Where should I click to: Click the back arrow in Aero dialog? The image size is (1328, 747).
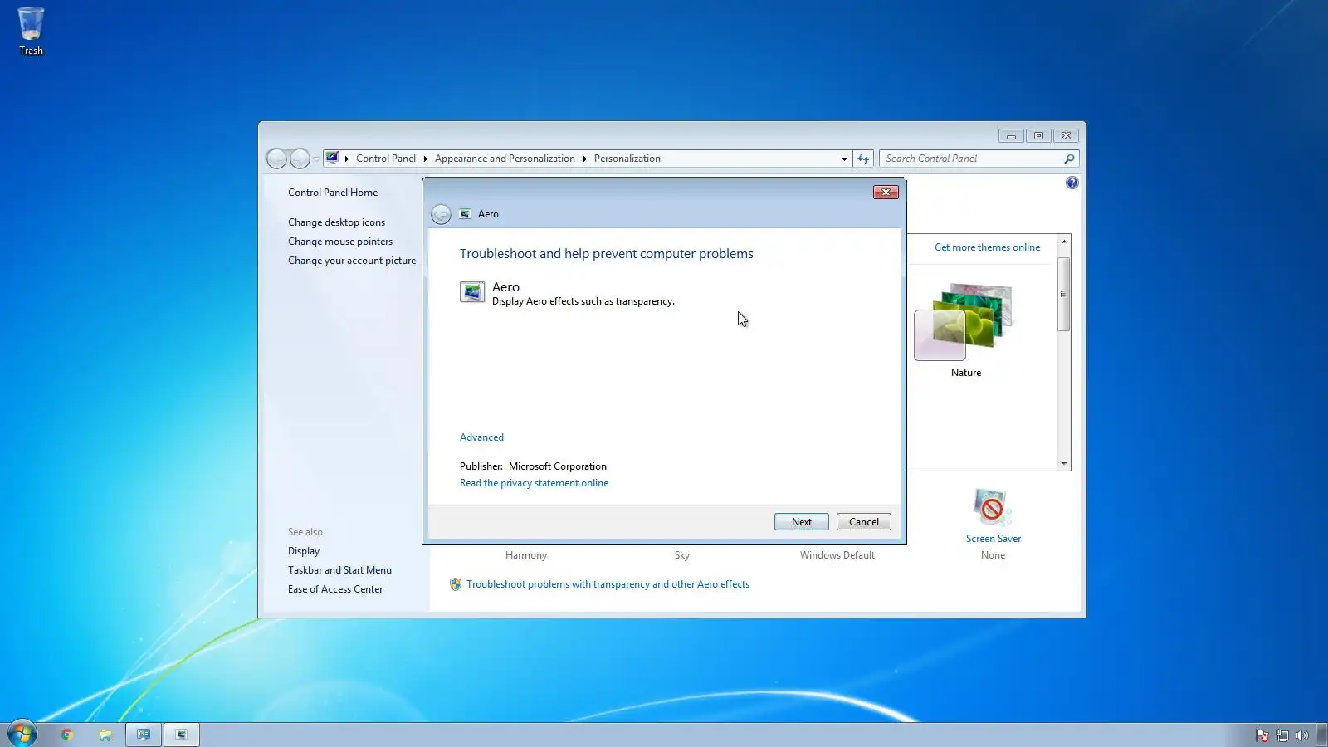tap(442, 214)
